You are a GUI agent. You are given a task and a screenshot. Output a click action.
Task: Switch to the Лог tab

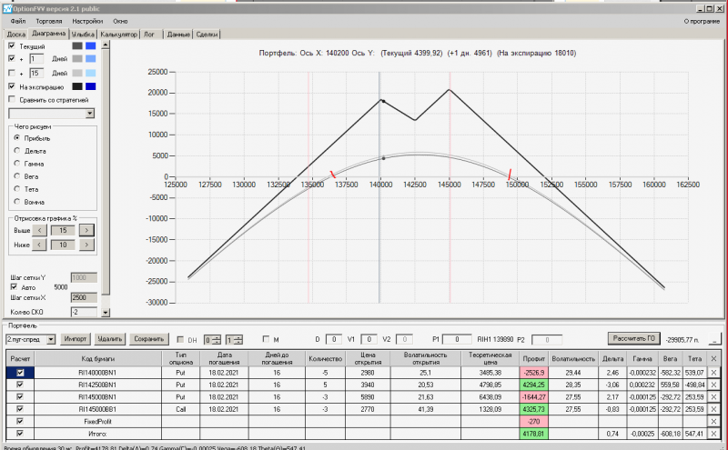click(x=149, y=35)
